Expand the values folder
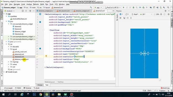Screen dimensions: 173x97 click(9, 64)
